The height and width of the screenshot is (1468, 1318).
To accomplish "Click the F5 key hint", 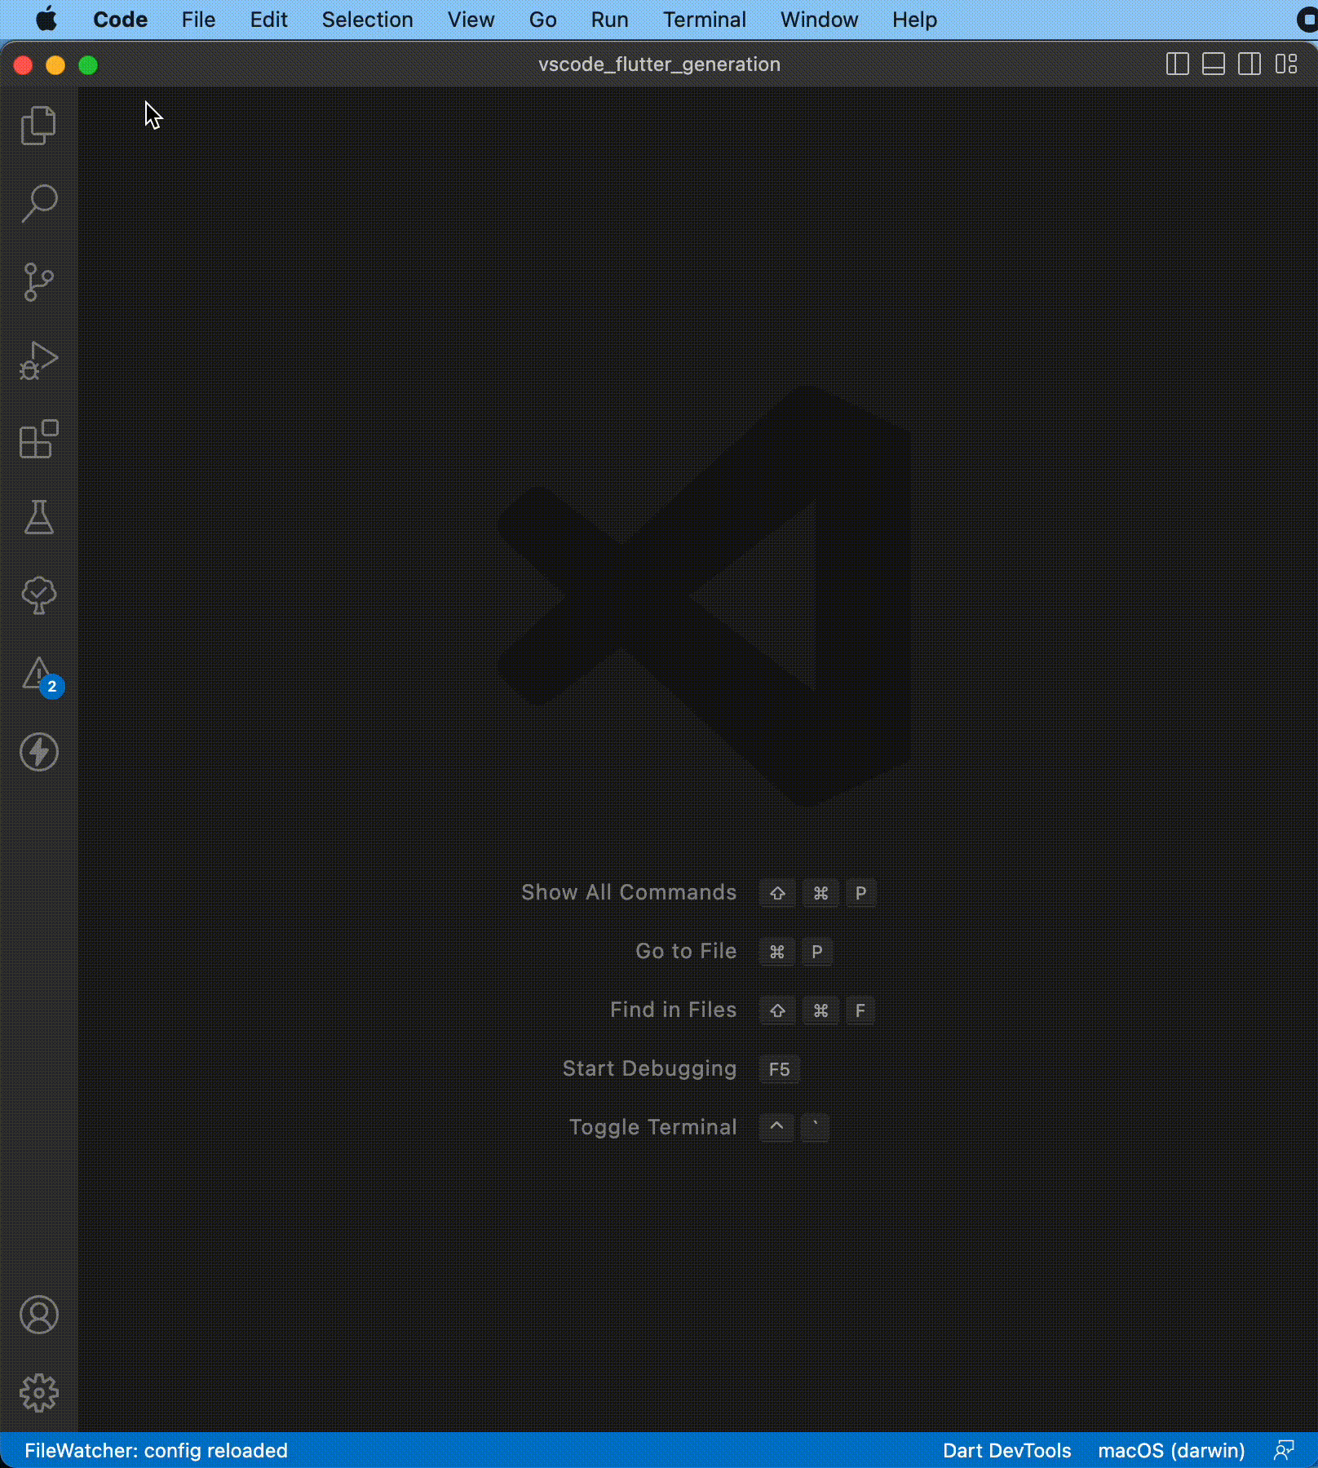I will point(780,1069).
